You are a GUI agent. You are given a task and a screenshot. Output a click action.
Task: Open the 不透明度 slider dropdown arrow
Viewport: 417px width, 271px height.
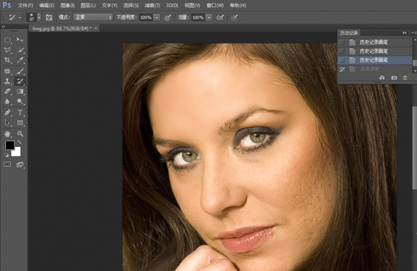pyautogui.click(x=157, y=17)
